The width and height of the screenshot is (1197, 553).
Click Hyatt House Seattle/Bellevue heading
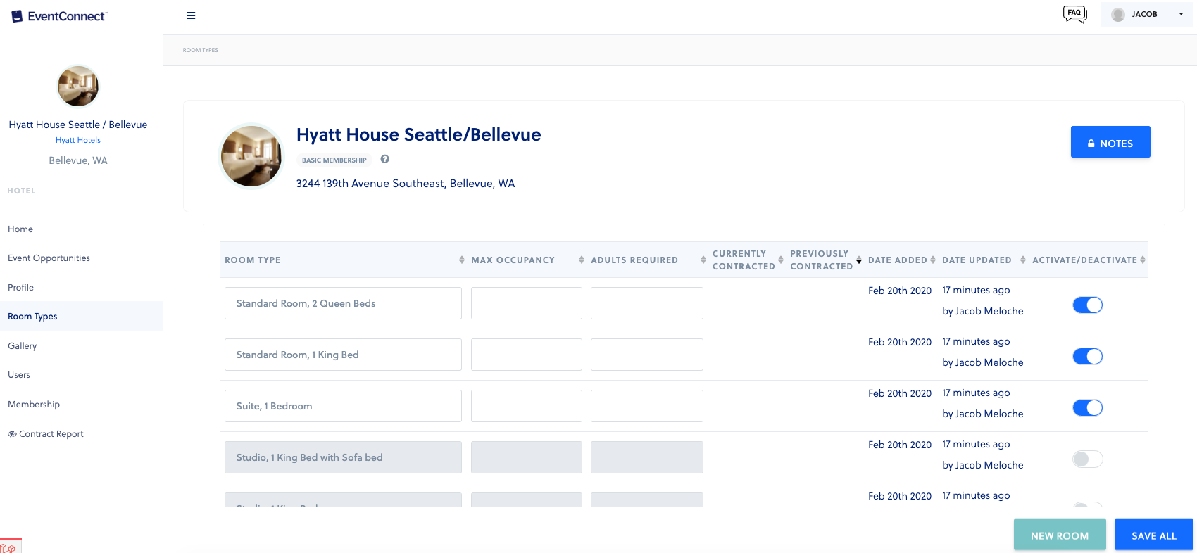click(418, 134)
